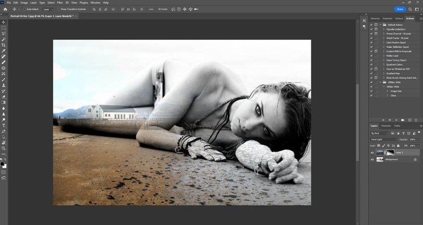Select the Horizontal Type tool
423x225 pixels.
tap(4, 125)
